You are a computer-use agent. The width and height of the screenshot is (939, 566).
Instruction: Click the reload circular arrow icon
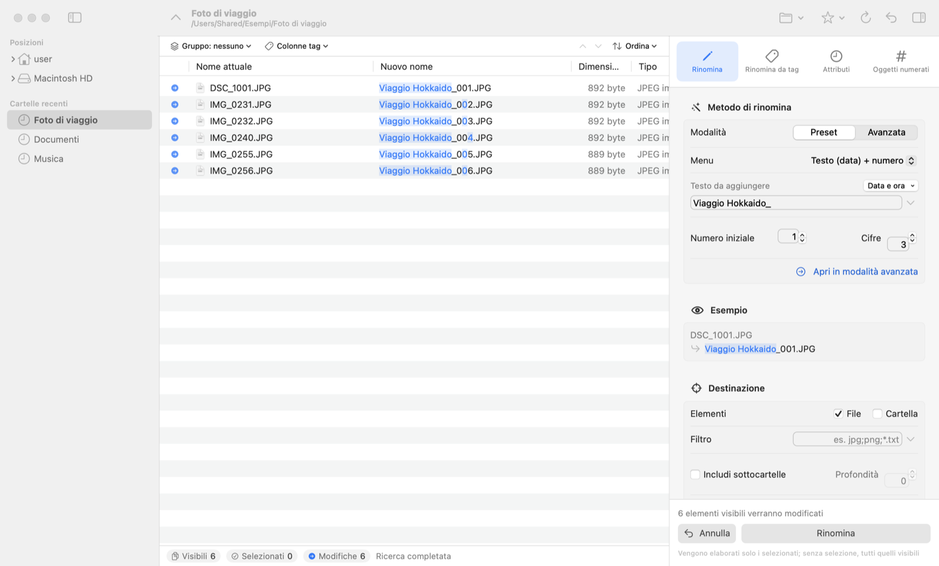866,18
